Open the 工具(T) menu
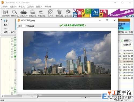The width and height of the screenshot is (134, 102). point(30,7)
